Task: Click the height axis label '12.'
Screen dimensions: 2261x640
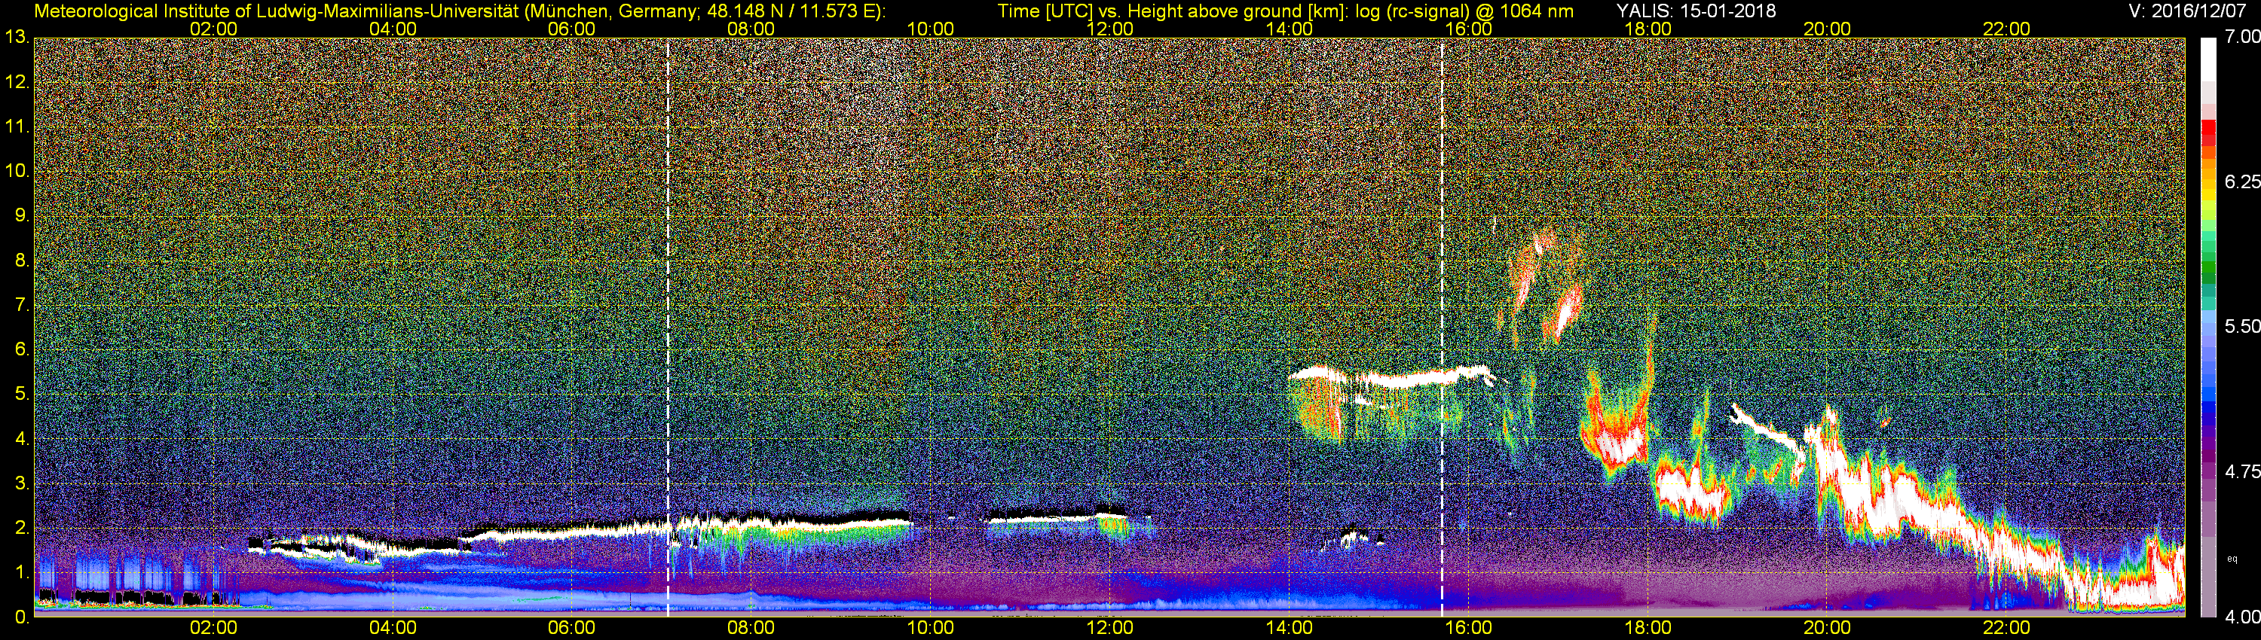Action: (17, 81)
